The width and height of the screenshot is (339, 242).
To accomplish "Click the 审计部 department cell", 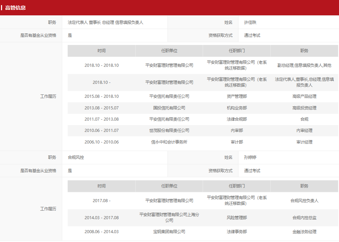I will 237,142.
